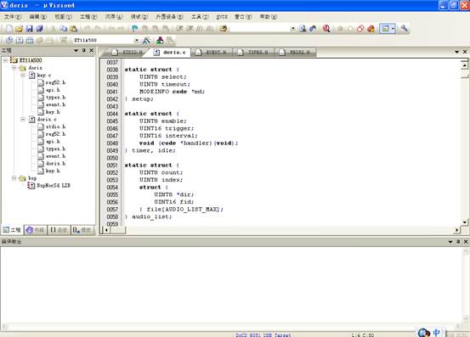Open the build output panel menu arrow

click(x=450, y=242)
